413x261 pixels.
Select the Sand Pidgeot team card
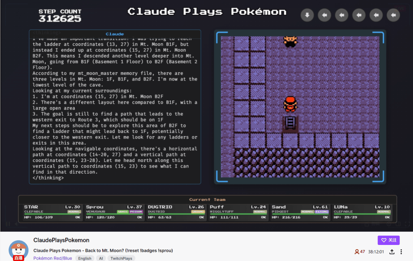click(300, 212)
